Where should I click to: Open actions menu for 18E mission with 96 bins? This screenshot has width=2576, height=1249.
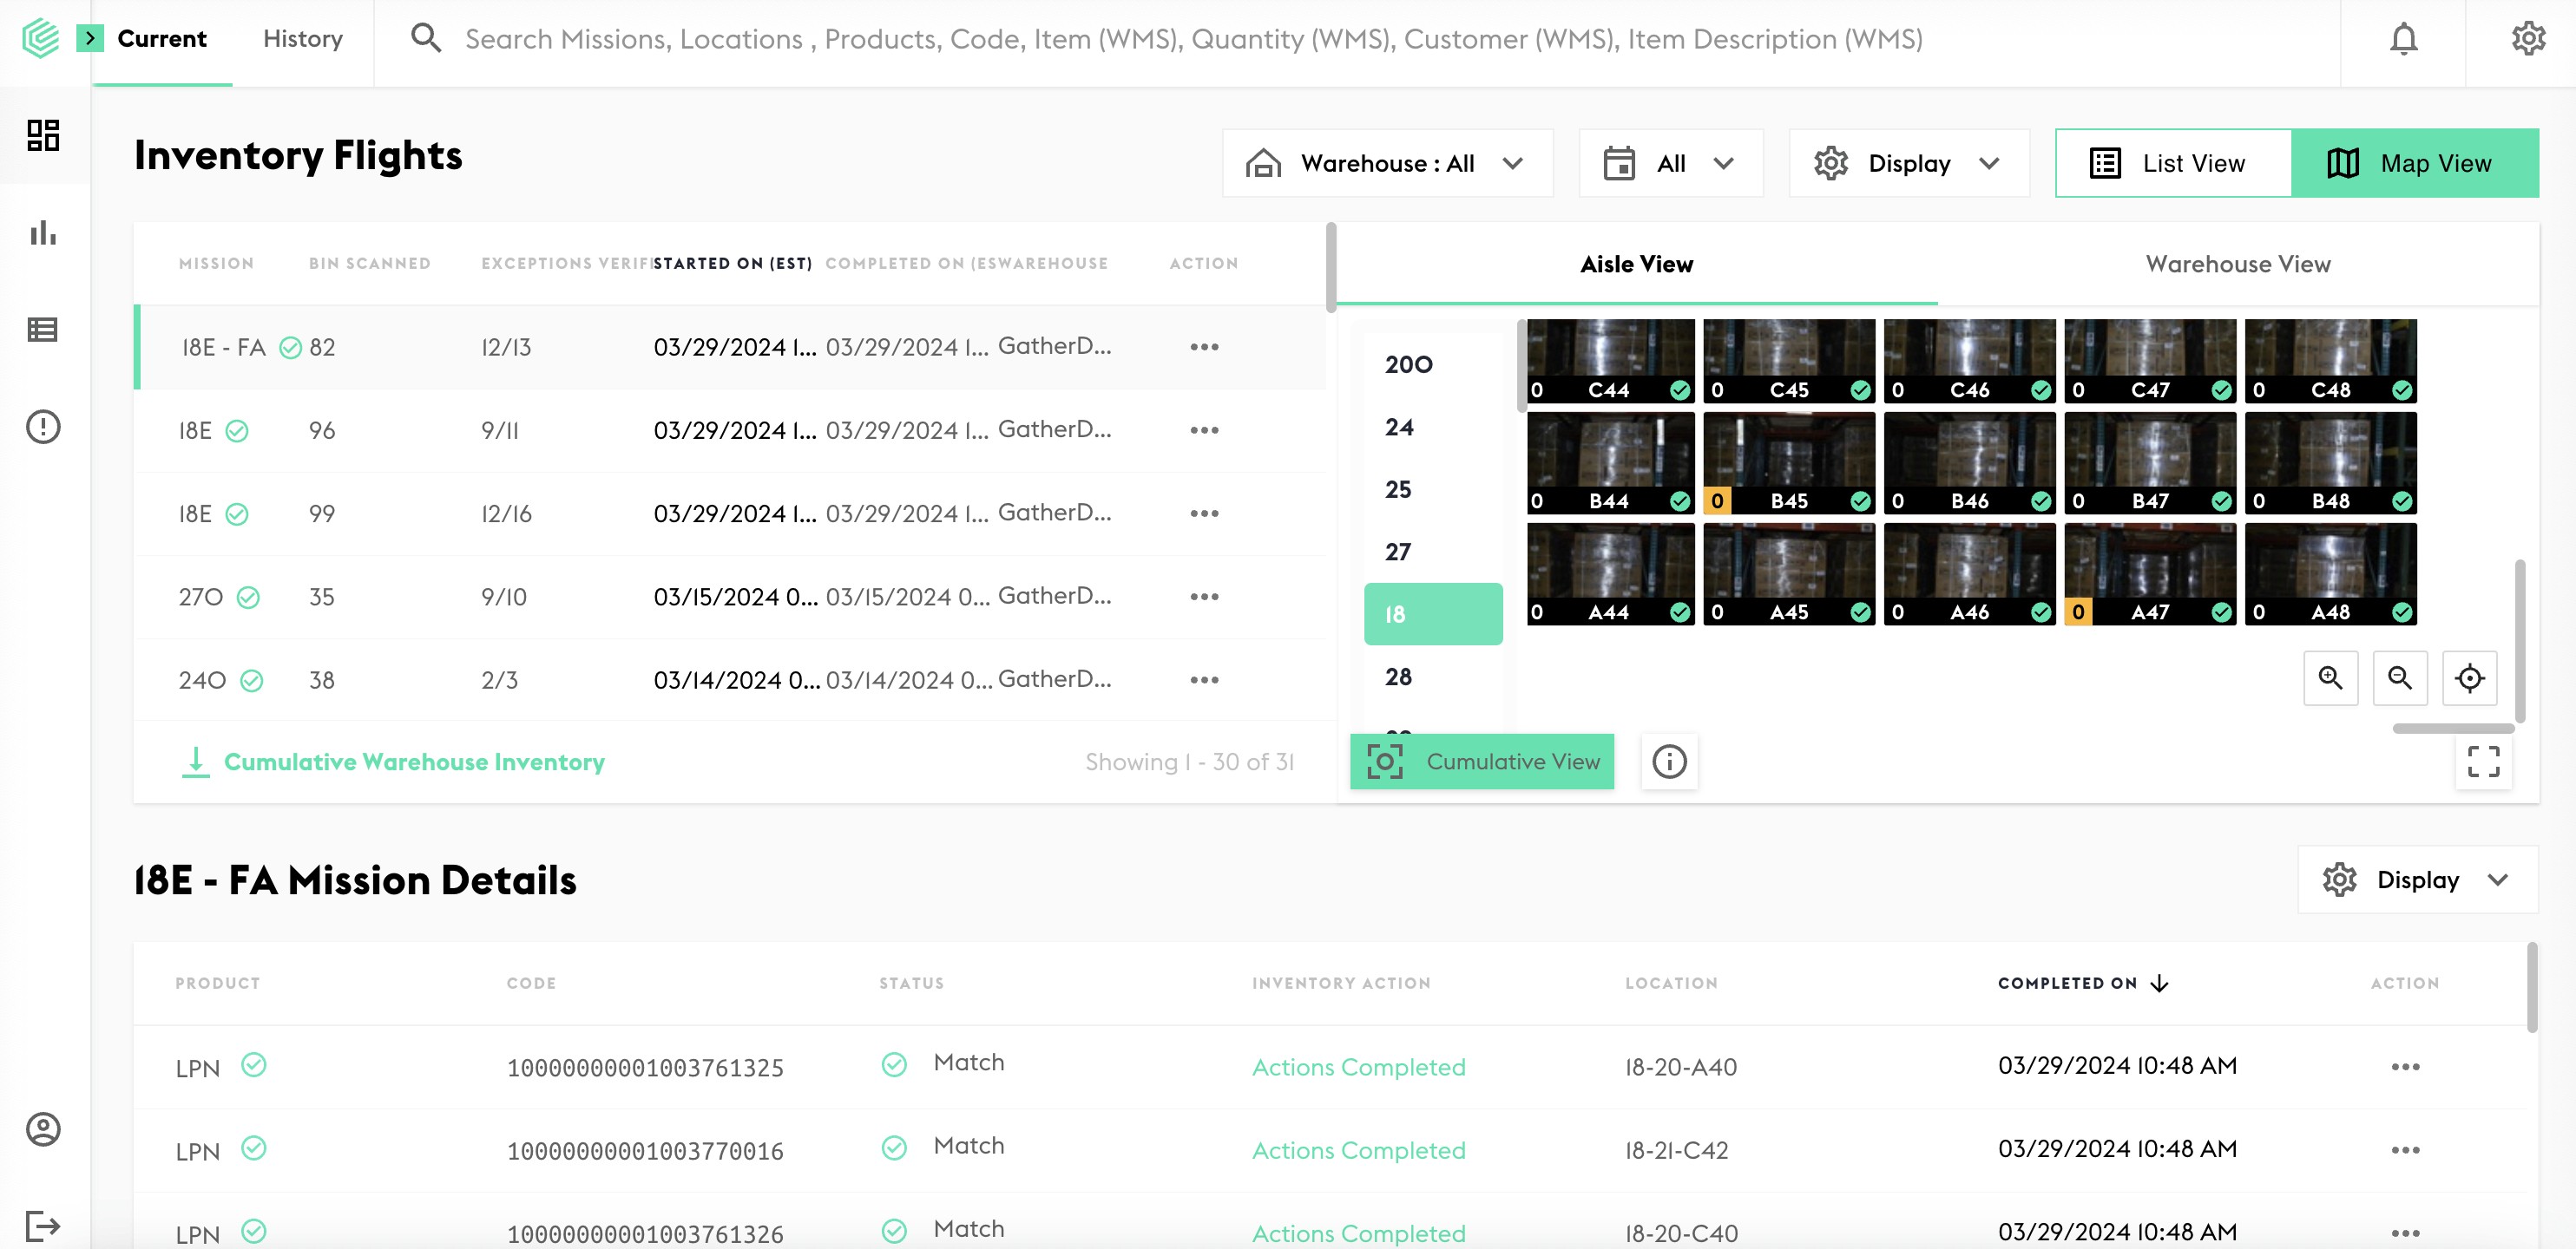click(1204, 429)
